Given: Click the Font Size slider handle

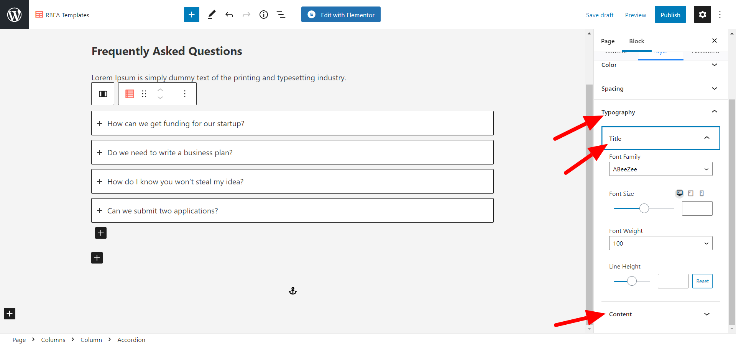Looking at the screenshot, I should (x=644, y=208).
